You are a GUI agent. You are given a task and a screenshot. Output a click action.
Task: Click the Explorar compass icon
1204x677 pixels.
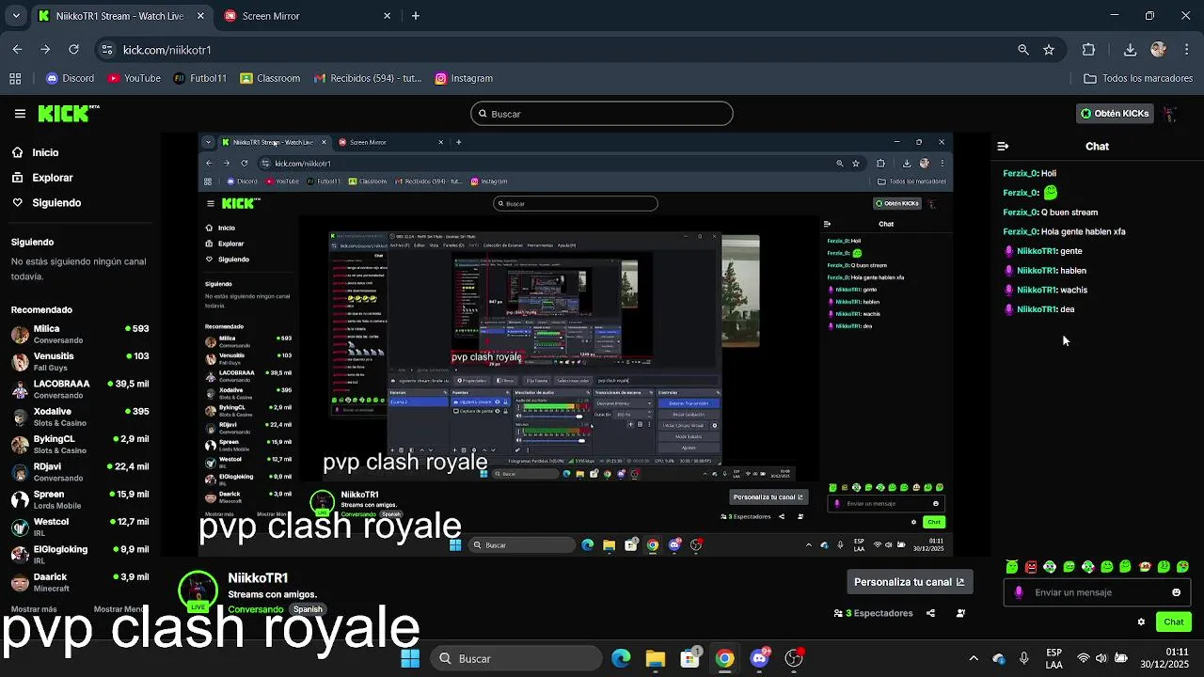point(18,178)
